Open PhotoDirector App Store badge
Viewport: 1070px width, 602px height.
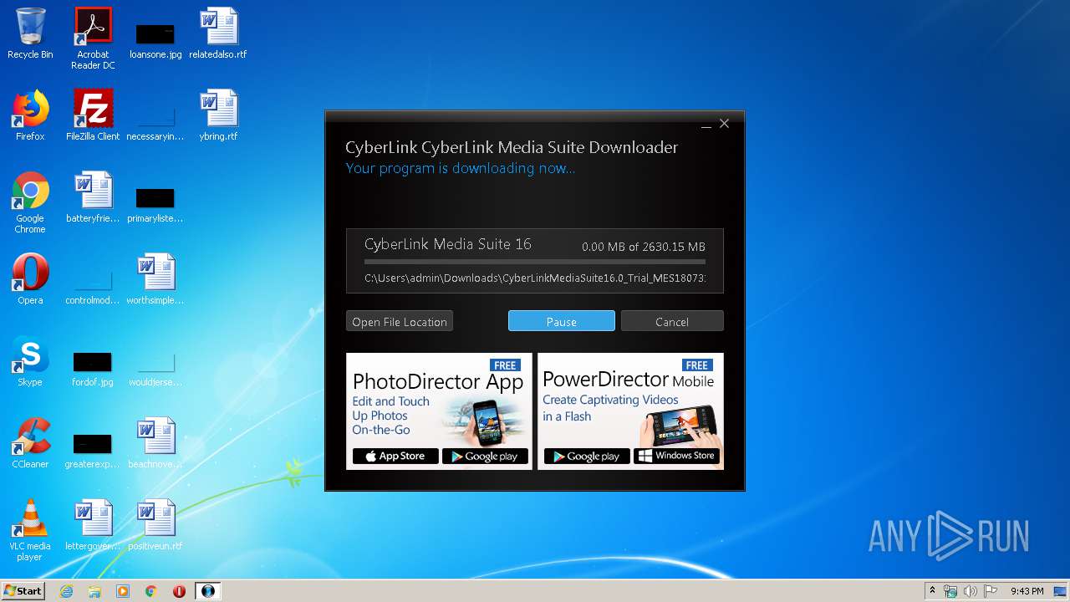pos(395,457)
